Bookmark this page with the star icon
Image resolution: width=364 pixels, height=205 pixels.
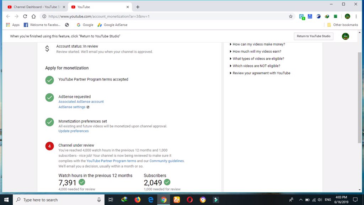(x=291, y=16)
